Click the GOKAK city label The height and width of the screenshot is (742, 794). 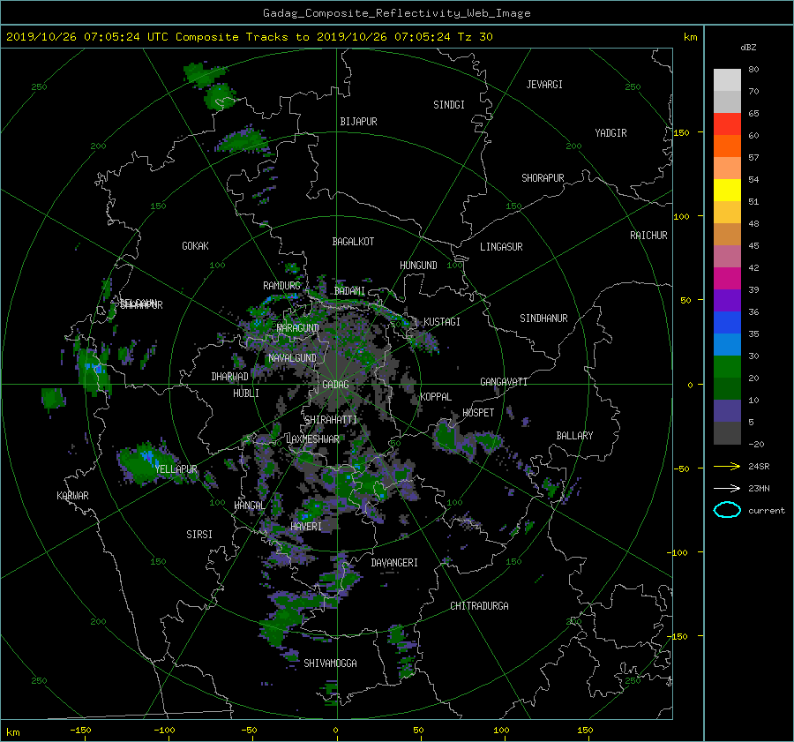pos(195,246)
